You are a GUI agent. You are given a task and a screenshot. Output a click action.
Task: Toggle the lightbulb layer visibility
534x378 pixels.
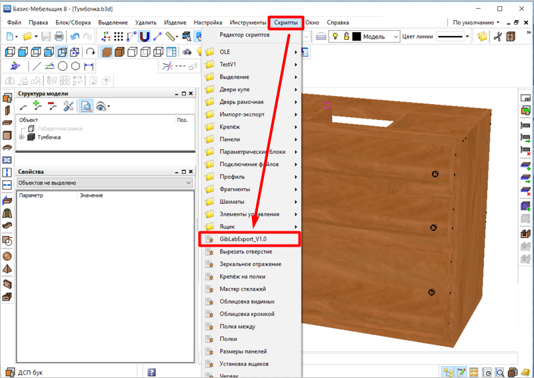click(x=335, y=36)
